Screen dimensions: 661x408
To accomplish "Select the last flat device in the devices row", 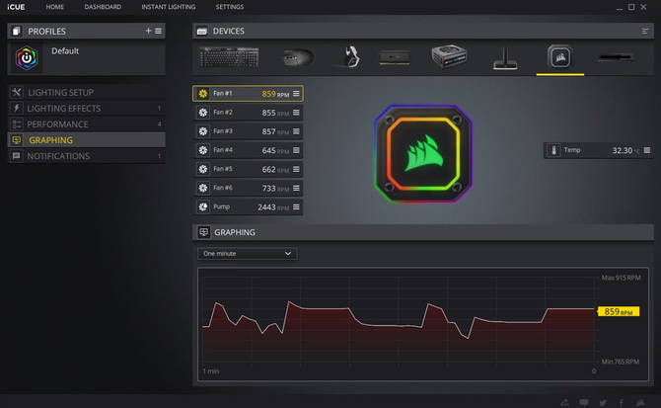I will [x=615, y=57].
